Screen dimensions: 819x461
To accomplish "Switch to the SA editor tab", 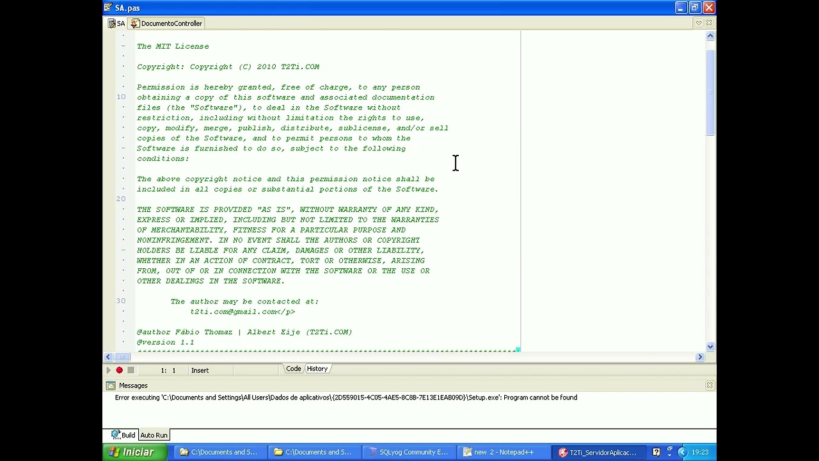I will pyautogui.click(x=116, y=23).
